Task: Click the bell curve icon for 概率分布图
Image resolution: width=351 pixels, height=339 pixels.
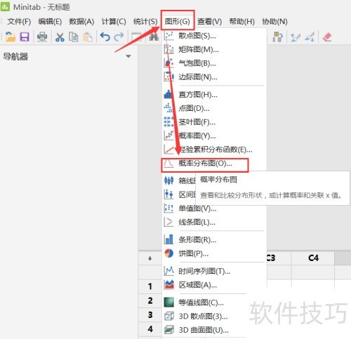Action: click(x=168, y=164)
